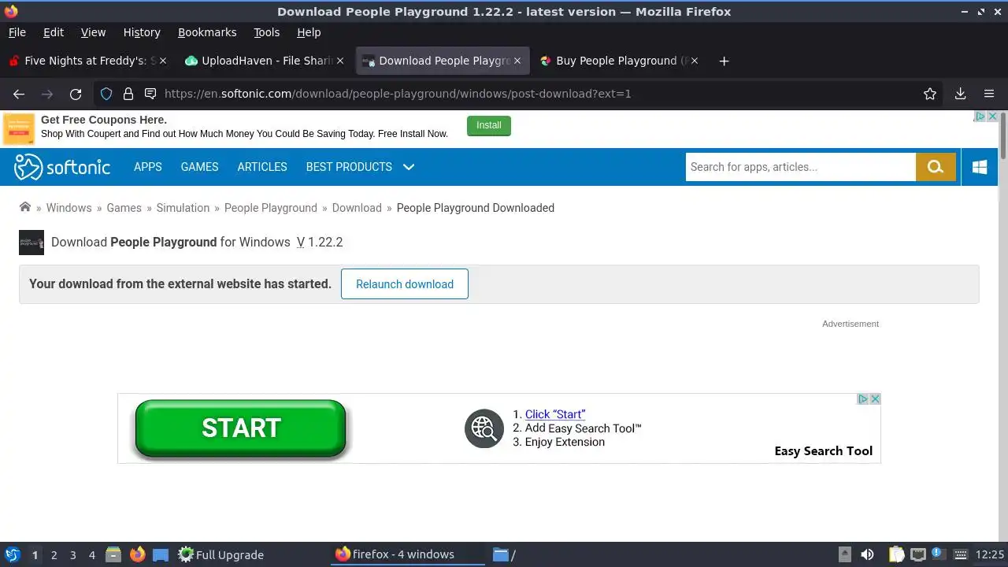Viewport: 1008px width, 567px height.
Task: Open a new browser tab
Action: pos(724,61)
